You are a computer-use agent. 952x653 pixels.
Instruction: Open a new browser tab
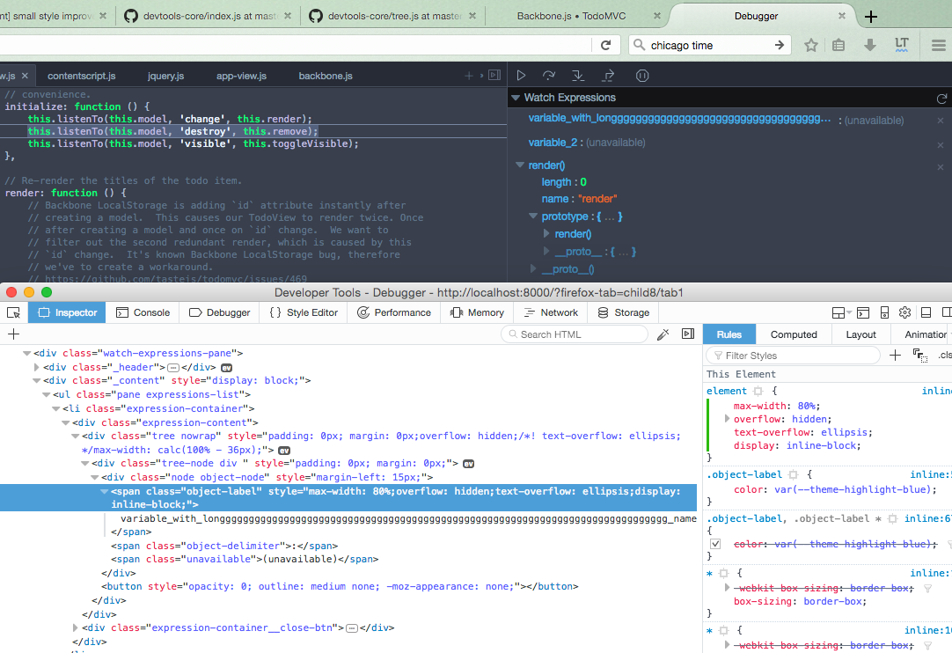pos(871,17)
